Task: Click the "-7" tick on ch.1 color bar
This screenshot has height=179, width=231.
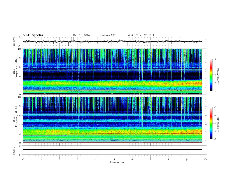Action: (215, 91)
